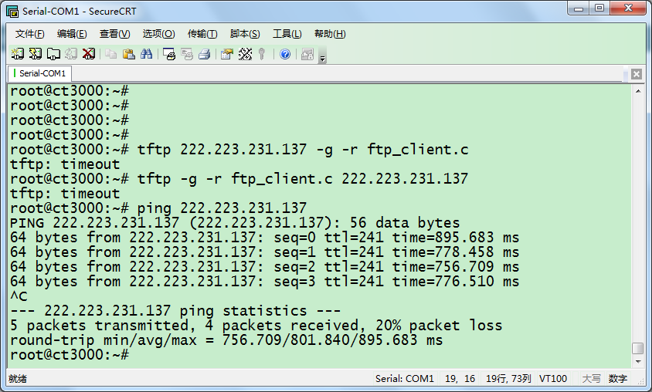Image resolution: width=652 pixels, height=392 pixels.
Task: Open the 工具(L) menu
Action: tap(287, 34)
